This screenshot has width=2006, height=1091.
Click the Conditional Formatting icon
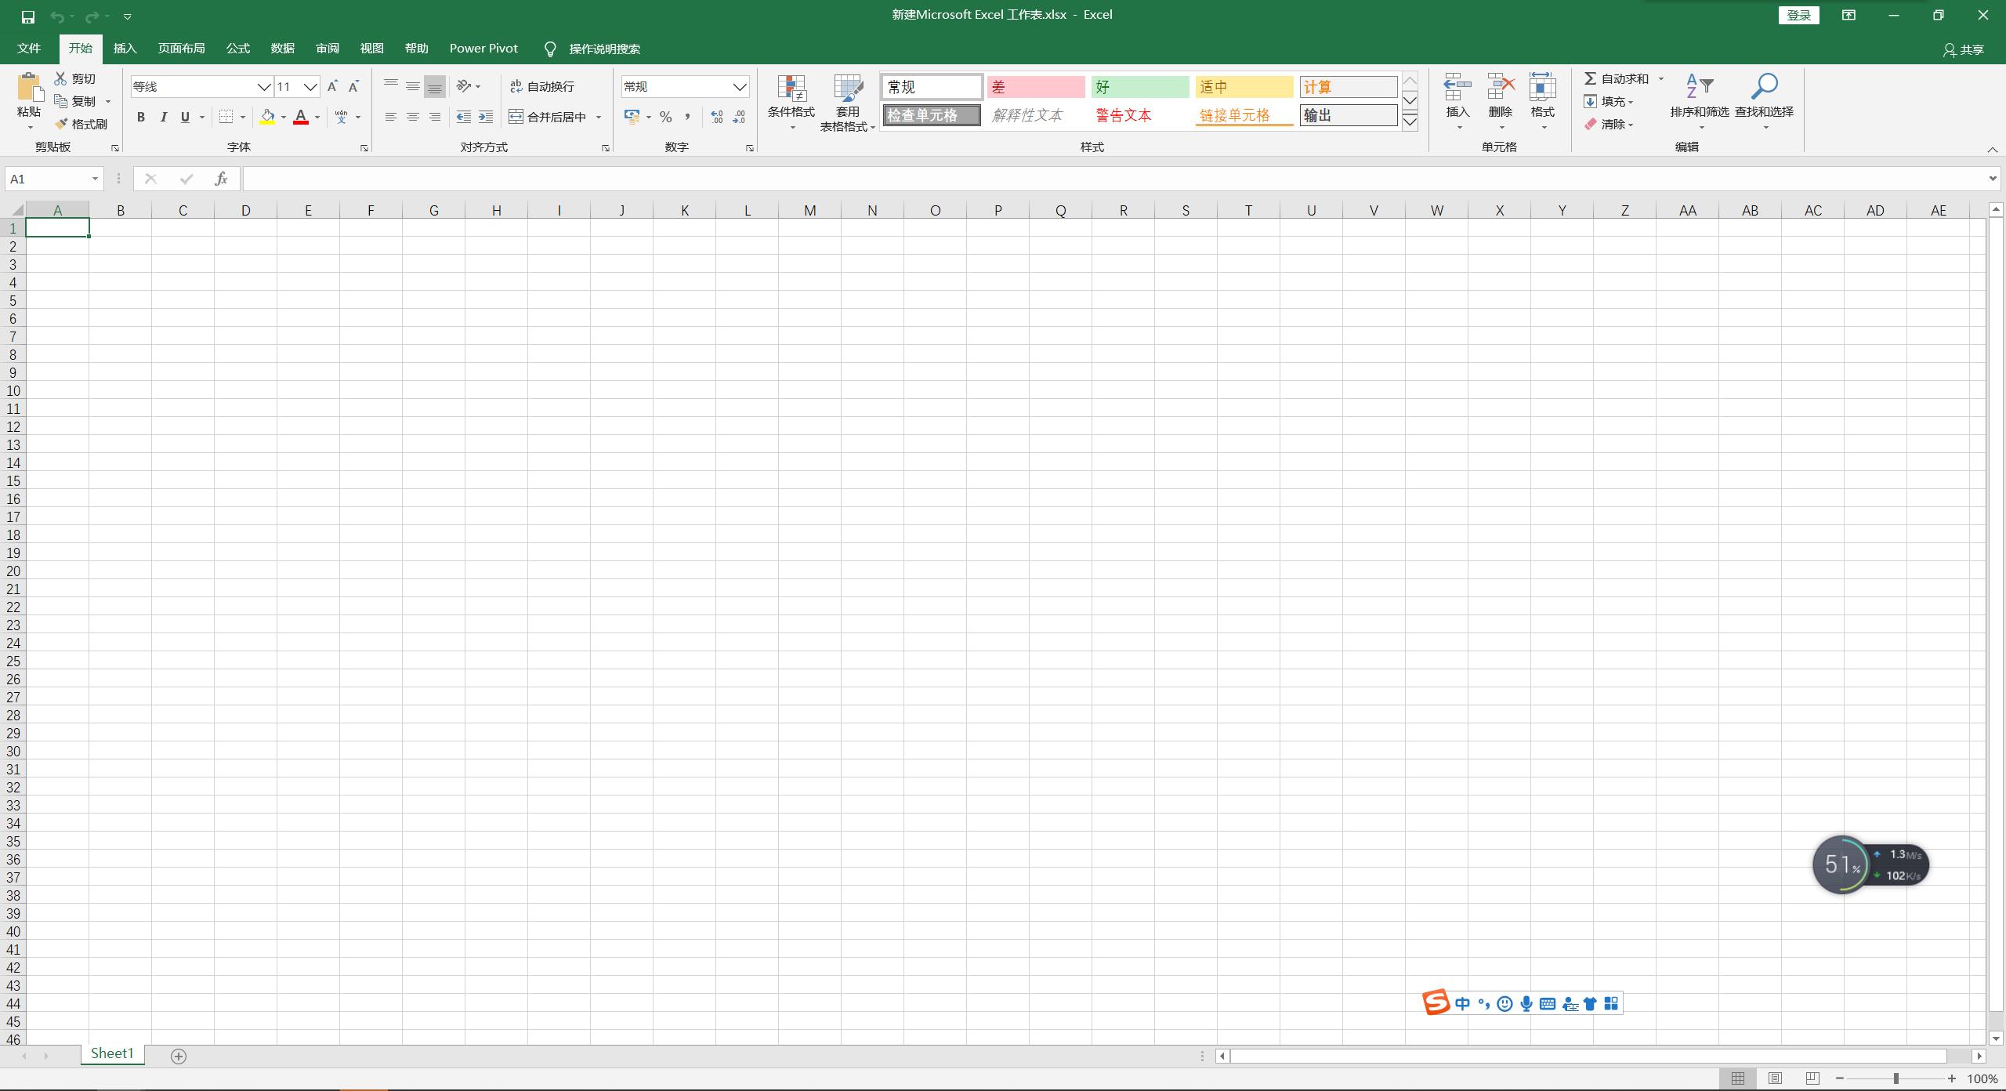click(x=791, y=89)
